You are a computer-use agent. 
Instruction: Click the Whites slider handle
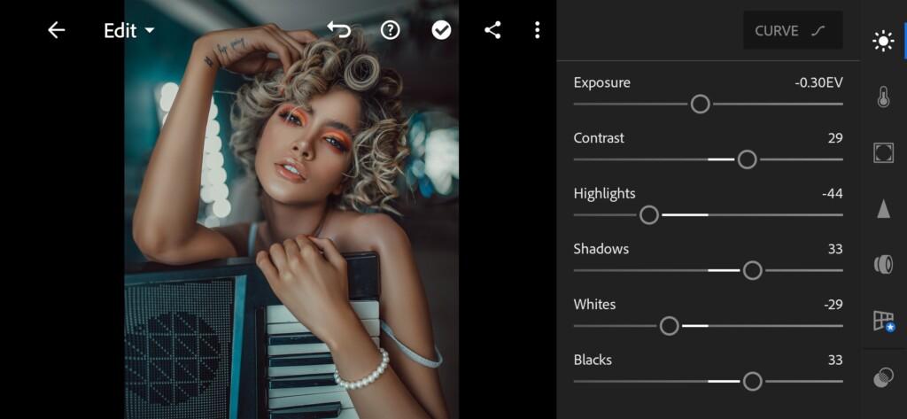pos(670,326)
